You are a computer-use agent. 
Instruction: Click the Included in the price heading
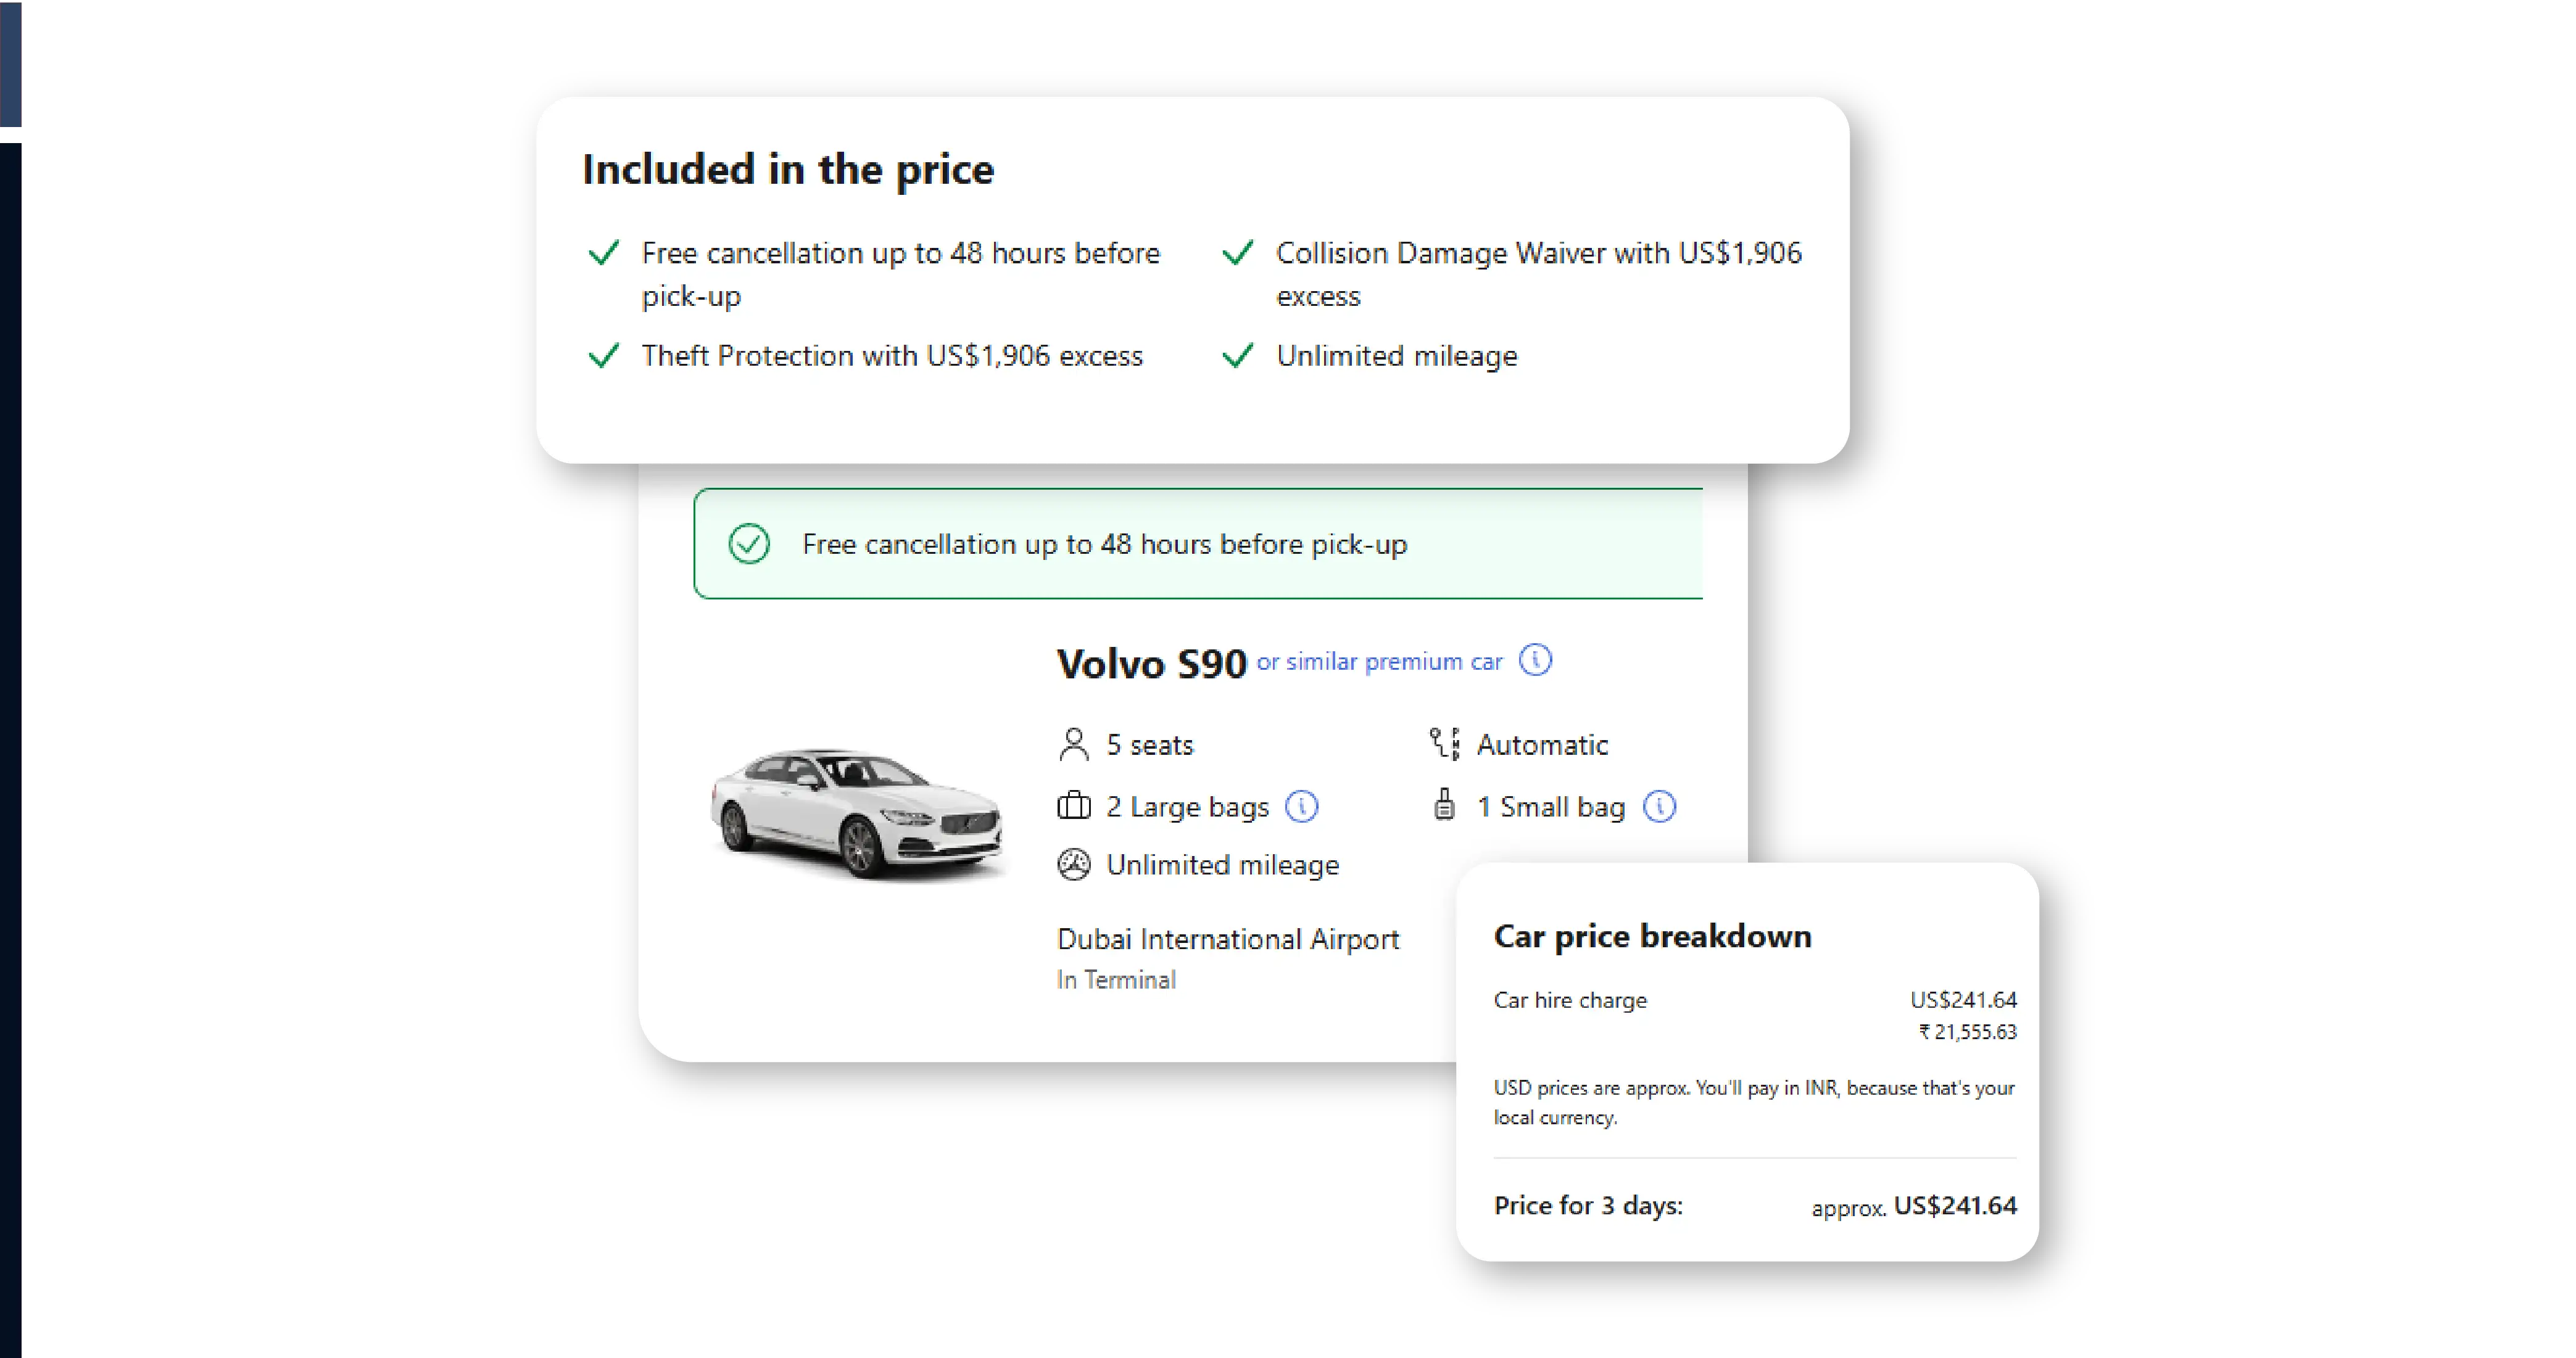point(788,170)
